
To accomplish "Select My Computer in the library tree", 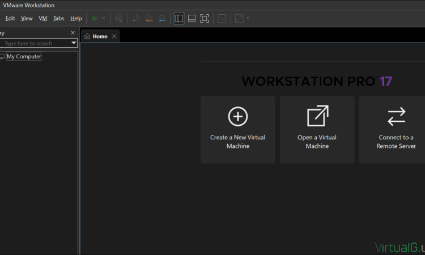I will click(24, 57).
